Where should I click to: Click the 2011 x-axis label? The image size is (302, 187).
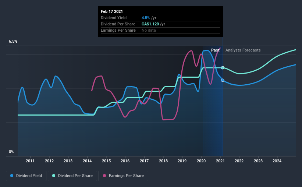pyautogui.click(x=30, y=161)
